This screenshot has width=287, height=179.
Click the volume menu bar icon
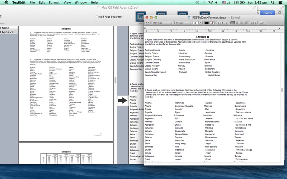coord(216,3)
